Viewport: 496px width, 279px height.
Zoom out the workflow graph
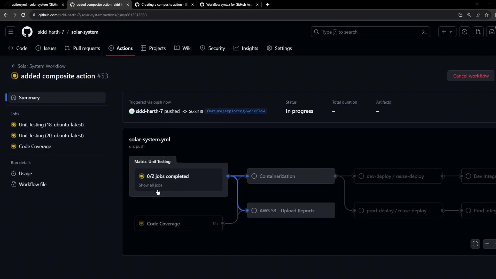[x=487, y=244]
